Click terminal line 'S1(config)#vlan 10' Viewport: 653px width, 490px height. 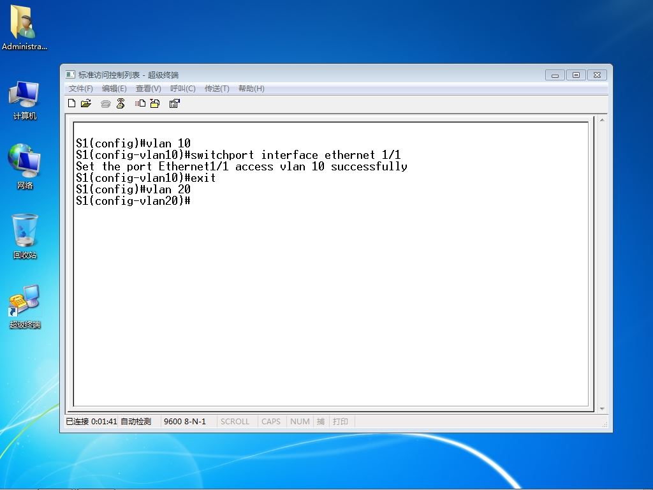[x=133, y=144]
